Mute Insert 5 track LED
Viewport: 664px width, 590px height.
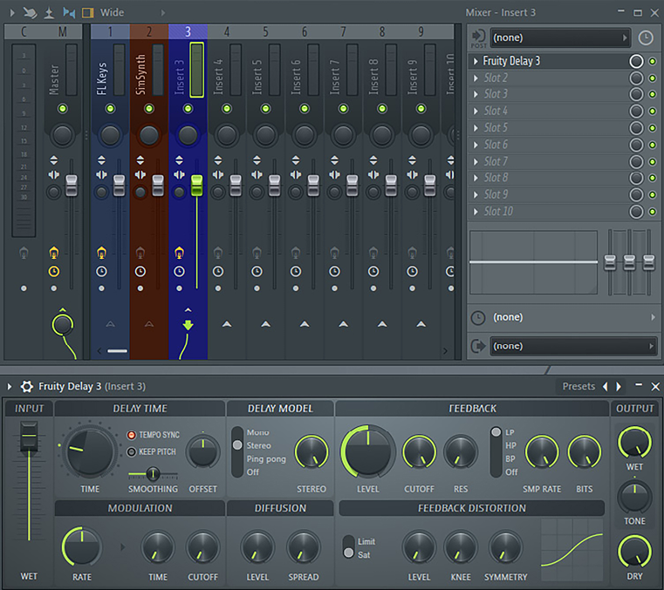pyautogui.click(x=265, y=109)
